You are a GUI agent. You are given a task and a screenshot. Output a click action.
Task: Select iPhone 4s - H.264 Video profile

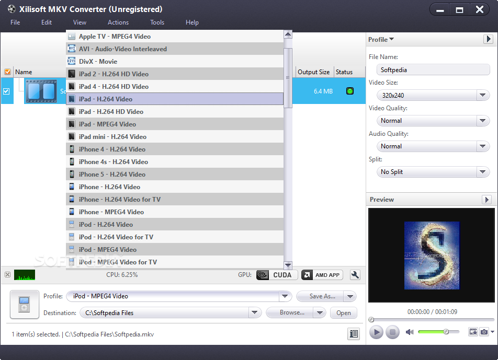click(175, 162)
